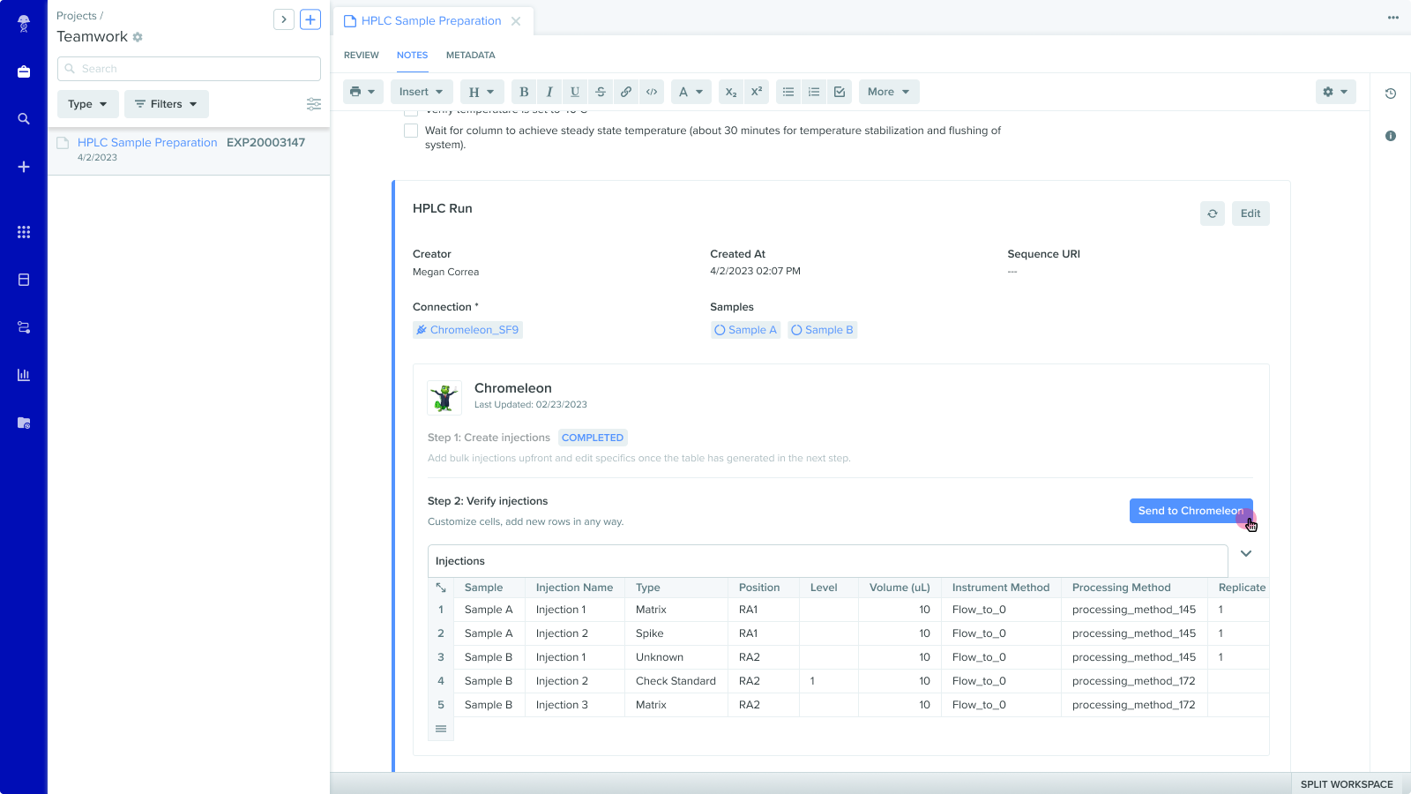
Task: Select the 'Check Standard' type cell
Action: [x=676, y=681]
